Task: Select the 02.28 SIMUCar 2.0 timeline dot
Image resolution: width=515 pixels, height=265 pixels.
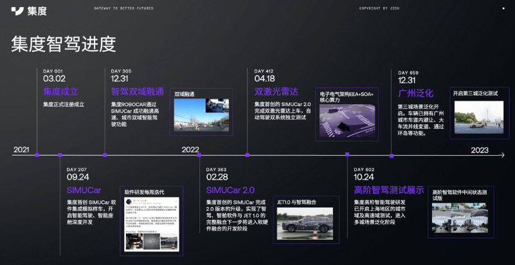Action: [200, 155]
